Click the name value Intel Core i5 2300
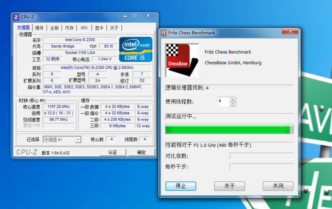 [80, 40]
